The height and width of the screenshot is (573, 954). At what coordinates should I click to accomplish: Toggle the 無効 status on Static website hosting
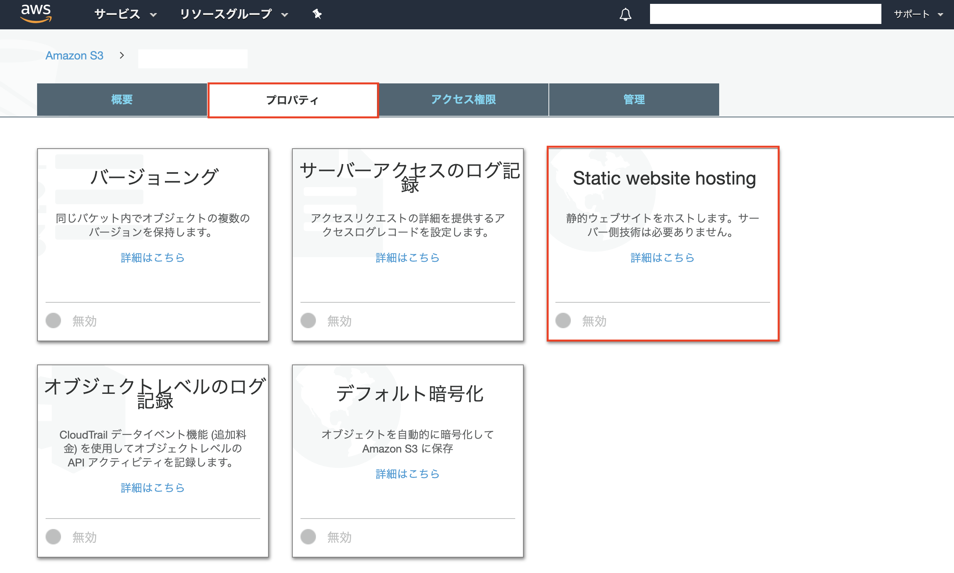coord(564,320)
